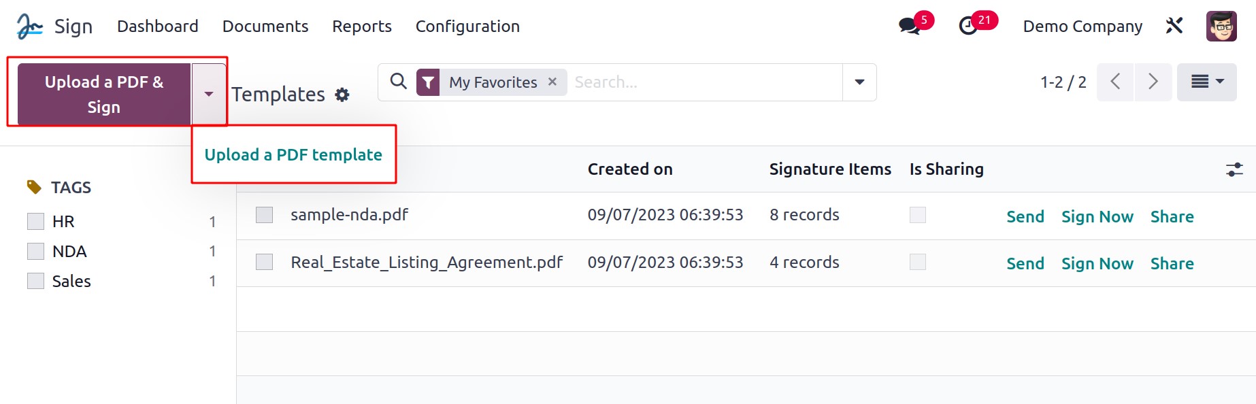The height and width of the screenshot is (404, 1256).
Task: Select the sample-nda.pdf row checkbox
Action: tap(264, 215)
